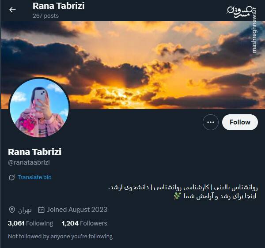Viewport: 265px width, 248px height.
Task: Open the Translate bio link
Action: [34, 177]
